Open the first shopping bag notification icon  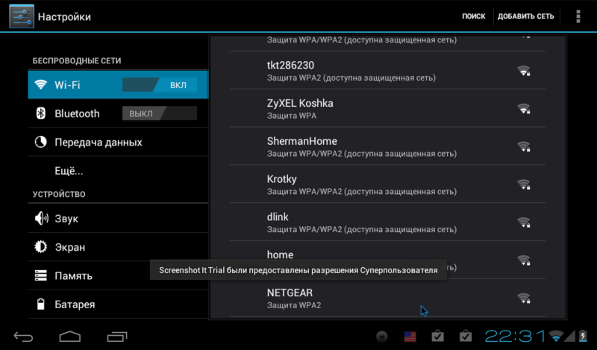(x=437, y=337)
